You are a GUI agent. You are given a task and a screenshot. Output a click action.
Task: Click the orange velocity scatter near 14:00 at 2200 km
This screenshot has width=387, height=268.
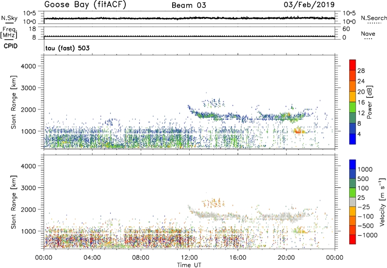pos(213,203)
